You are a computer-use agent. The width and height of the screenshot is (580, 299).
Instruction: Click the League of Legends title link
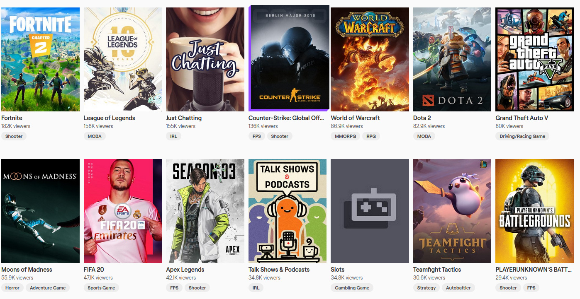109,118
